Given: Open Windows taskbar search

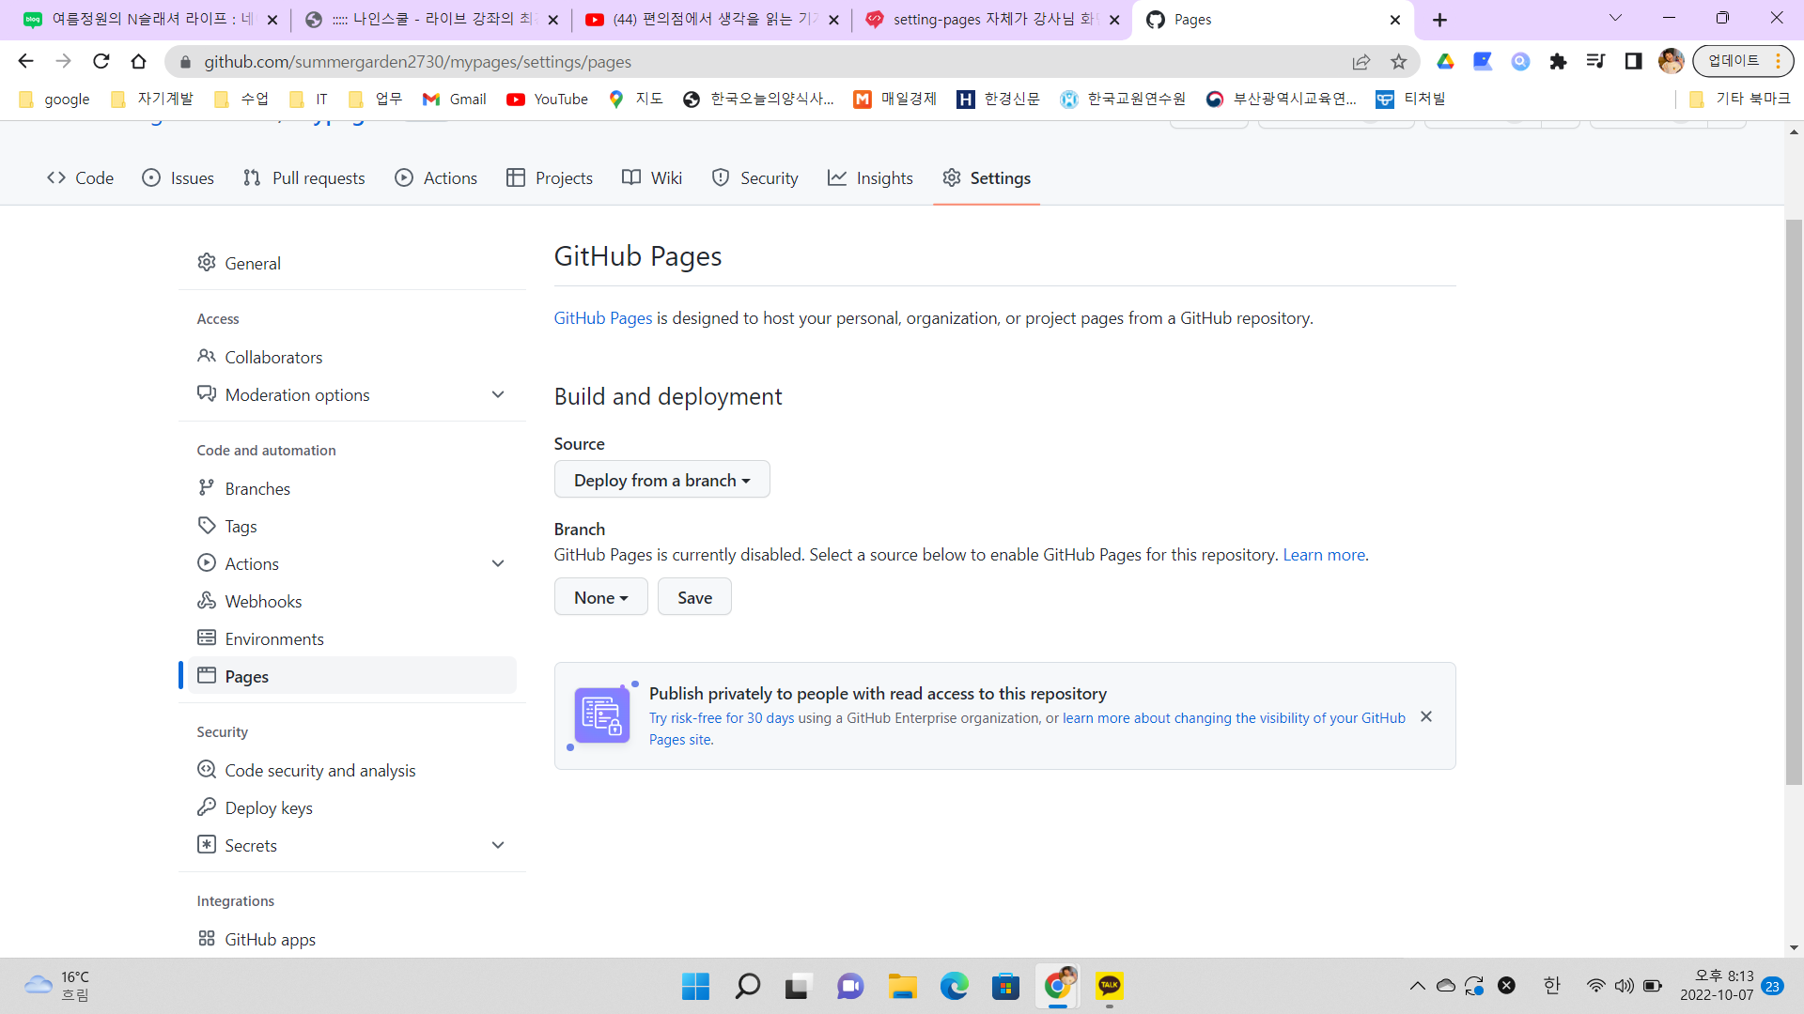Looking at the screenshot, I should tap(748, 986).
